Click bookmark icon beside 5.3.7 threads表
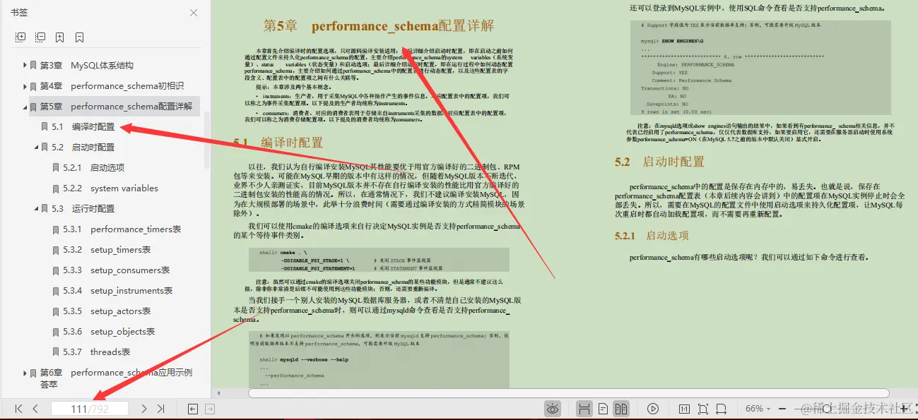Viewport: 918px width, 420px height. coord(55,352)
